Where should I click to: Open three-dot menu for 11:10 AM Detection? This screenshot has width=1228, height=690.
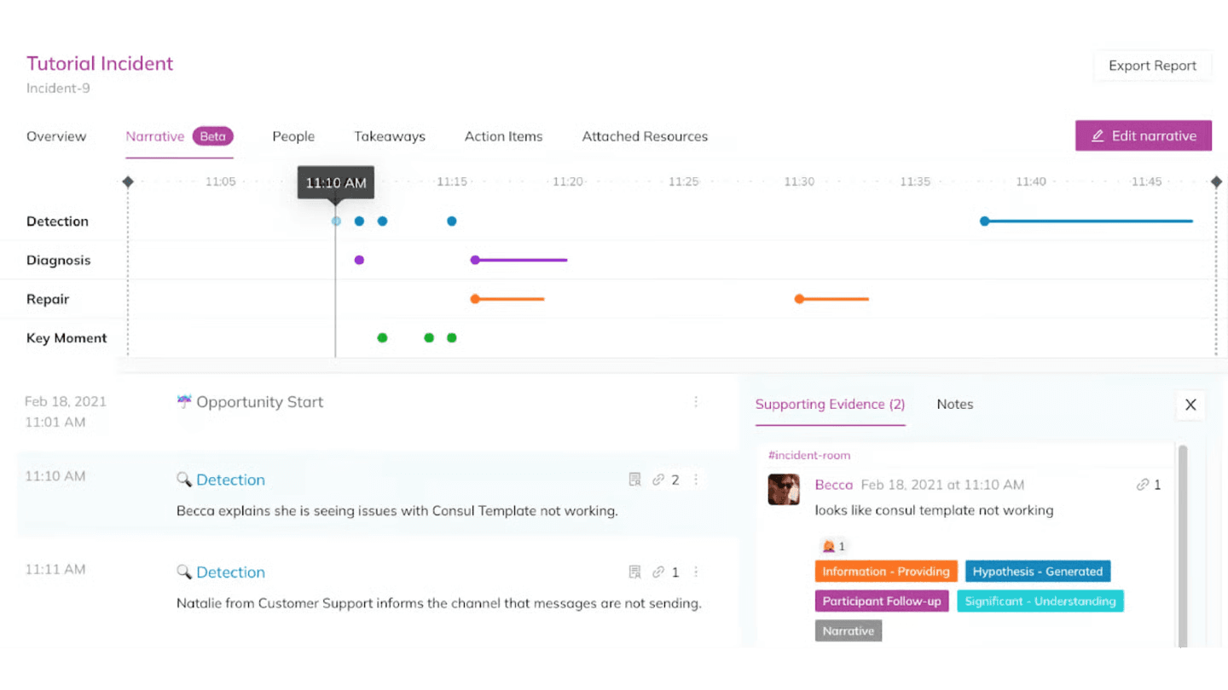pos(696,480)
